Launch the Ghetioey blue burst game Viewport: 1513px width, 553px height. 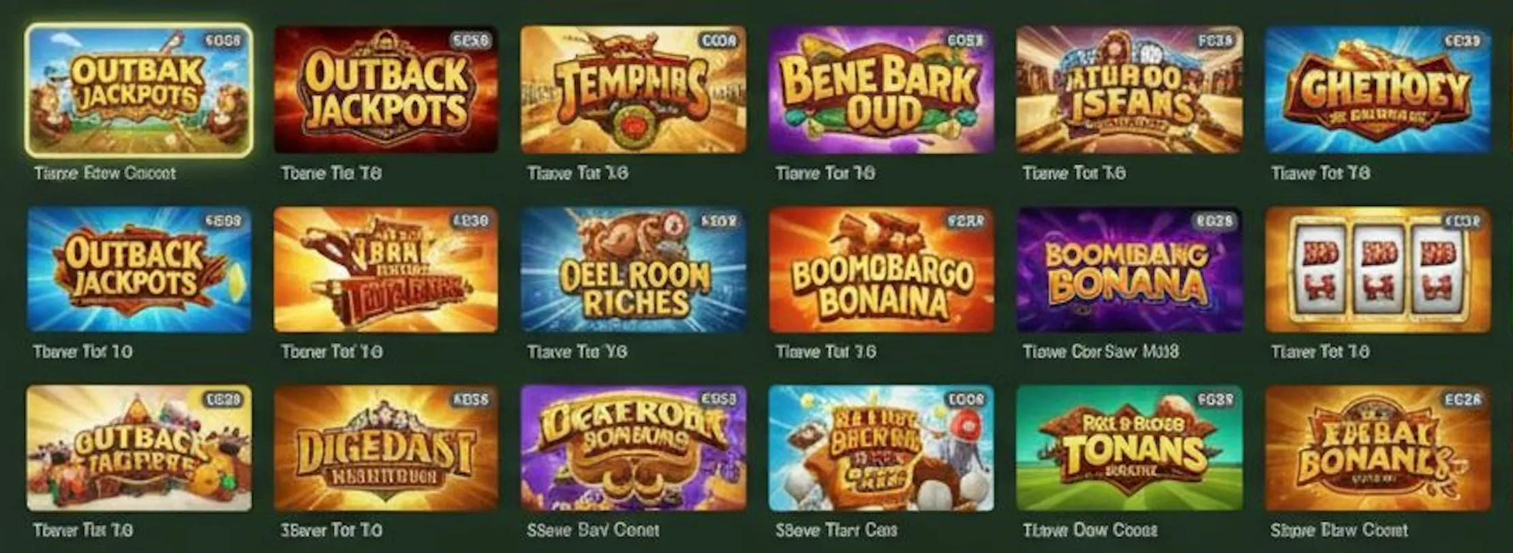click(1377, 90)
